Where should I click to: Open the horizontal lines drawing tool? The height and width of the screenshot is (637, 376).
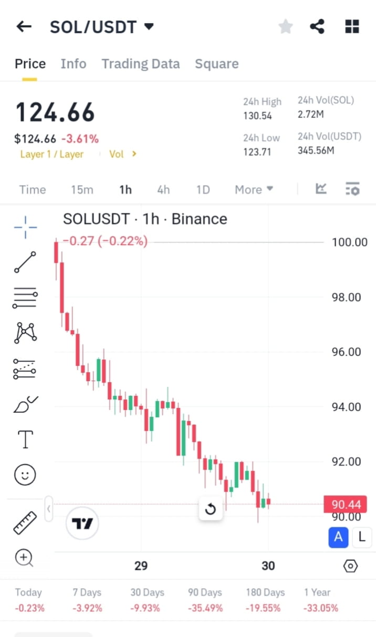(25, 298)
